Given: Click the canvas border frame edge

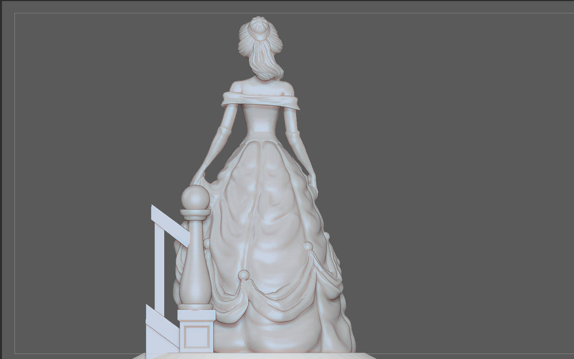Looking at the screenshot, I should pos(14,157).
